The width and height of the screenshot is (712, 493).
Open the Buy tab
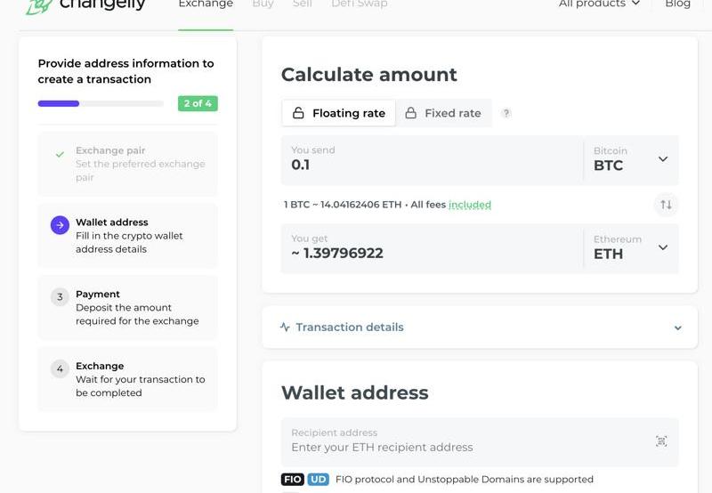point(263,4)
